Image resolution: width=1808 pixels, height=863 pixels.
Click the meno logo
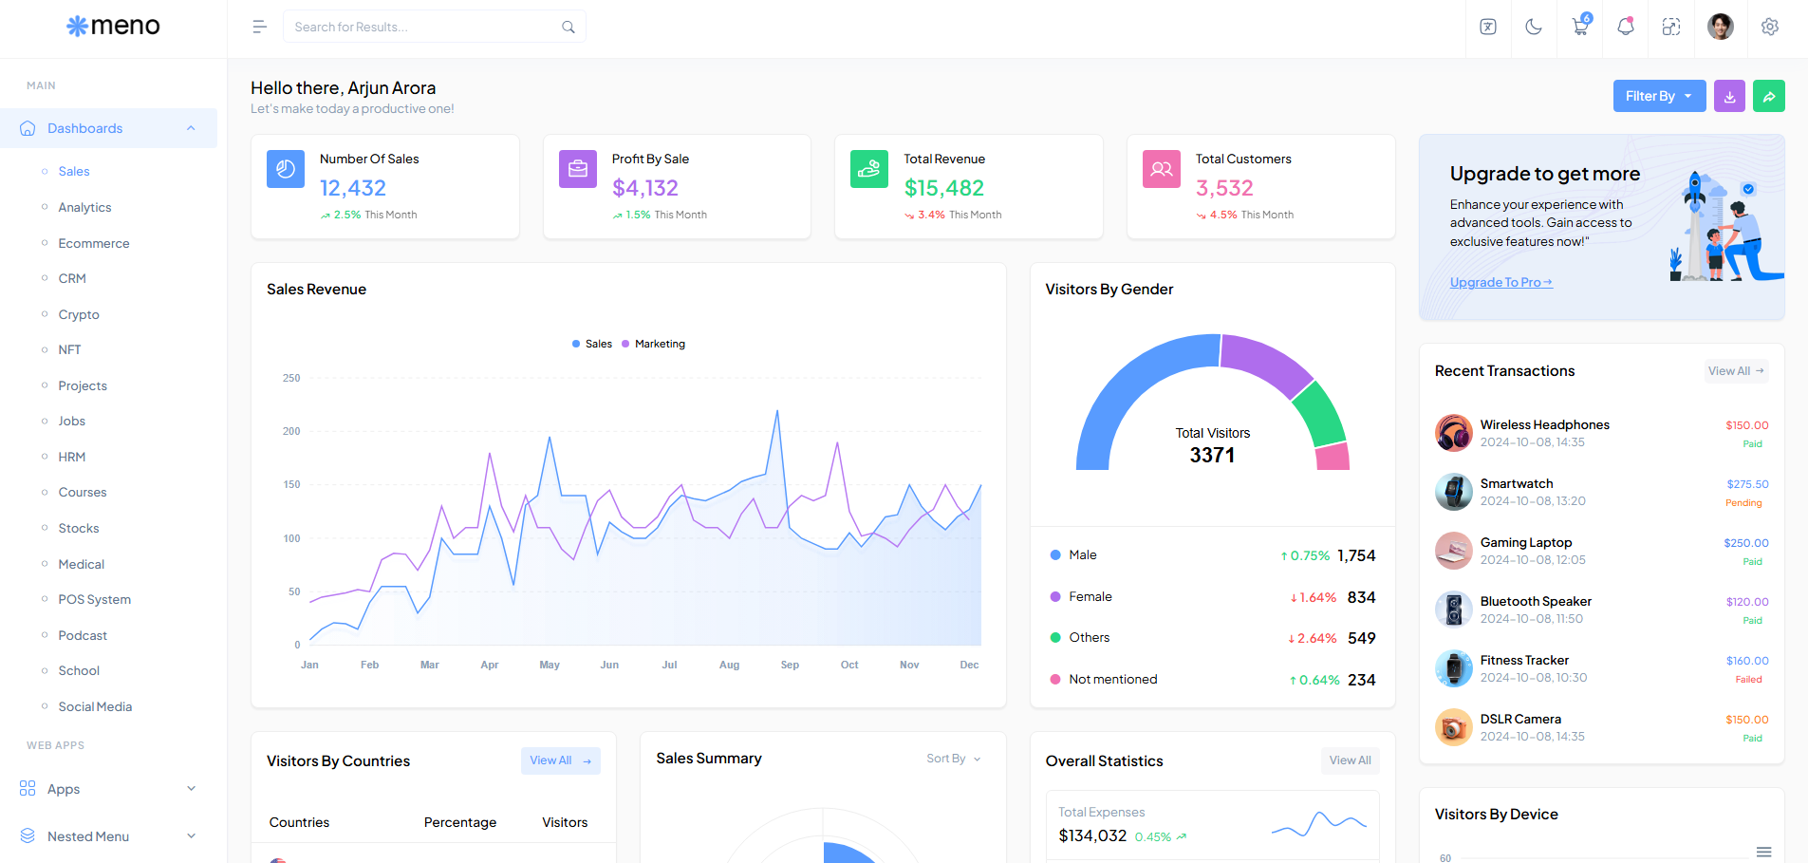pos(113,26)
